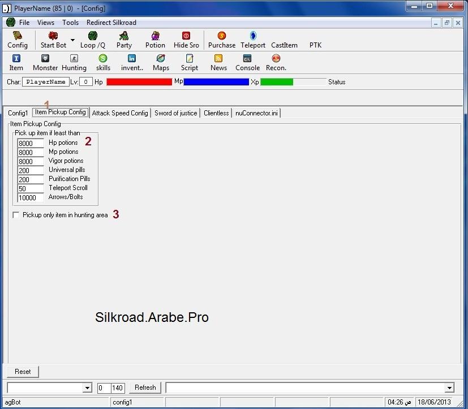Screen dimensions: 468x409
Task: Open the Hunting panel icon
Action: [74, 63]
